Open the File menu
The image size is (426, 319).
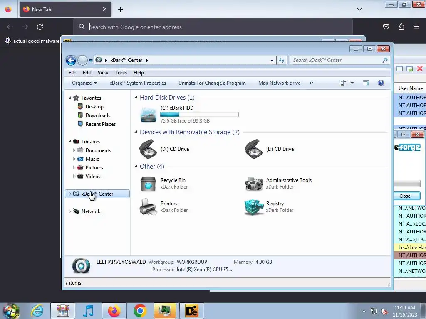(72, 73)
